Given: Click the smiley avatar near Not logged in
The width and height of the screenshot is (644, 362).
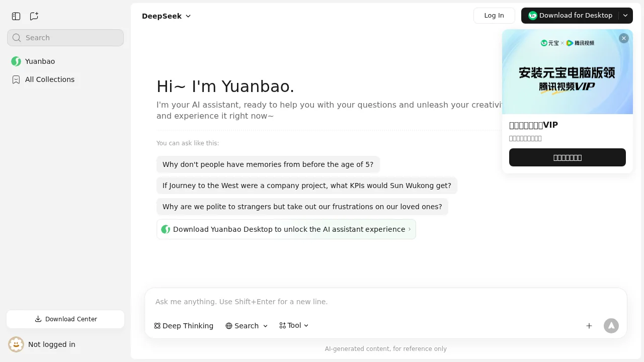Looking at the screenshot, I should (x=16, y=344).
